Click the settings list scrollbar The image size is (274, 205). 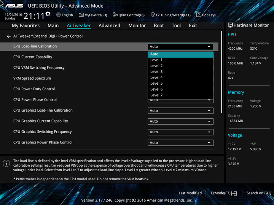click(222, 72)
